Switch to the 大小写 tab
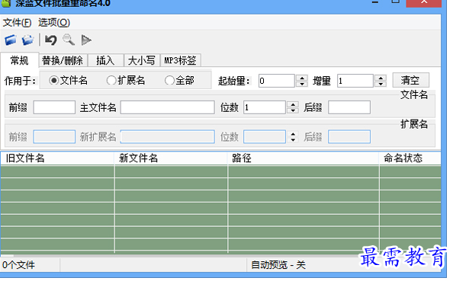 (x=142, y=61)
